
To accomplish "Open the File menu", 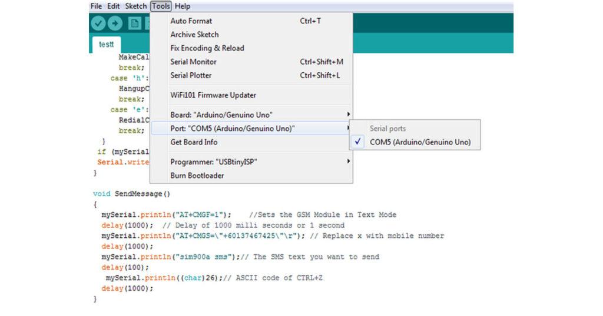I will click(x=96, y=6).
